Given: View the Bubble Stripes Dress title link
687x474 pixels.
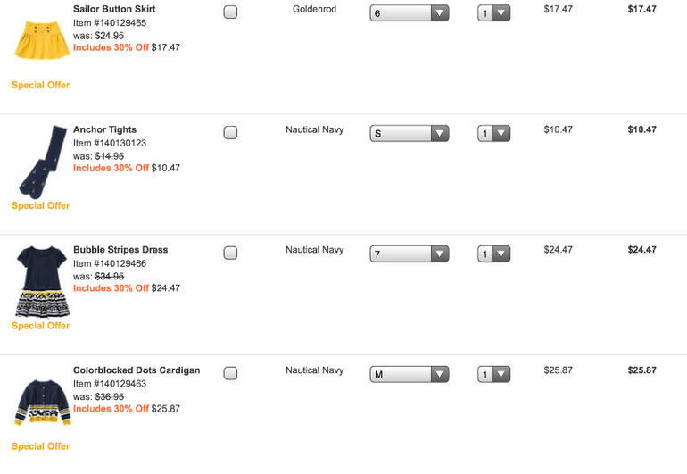Looking at the screenshot, I should pyautogui.click(x=120, y=250).
